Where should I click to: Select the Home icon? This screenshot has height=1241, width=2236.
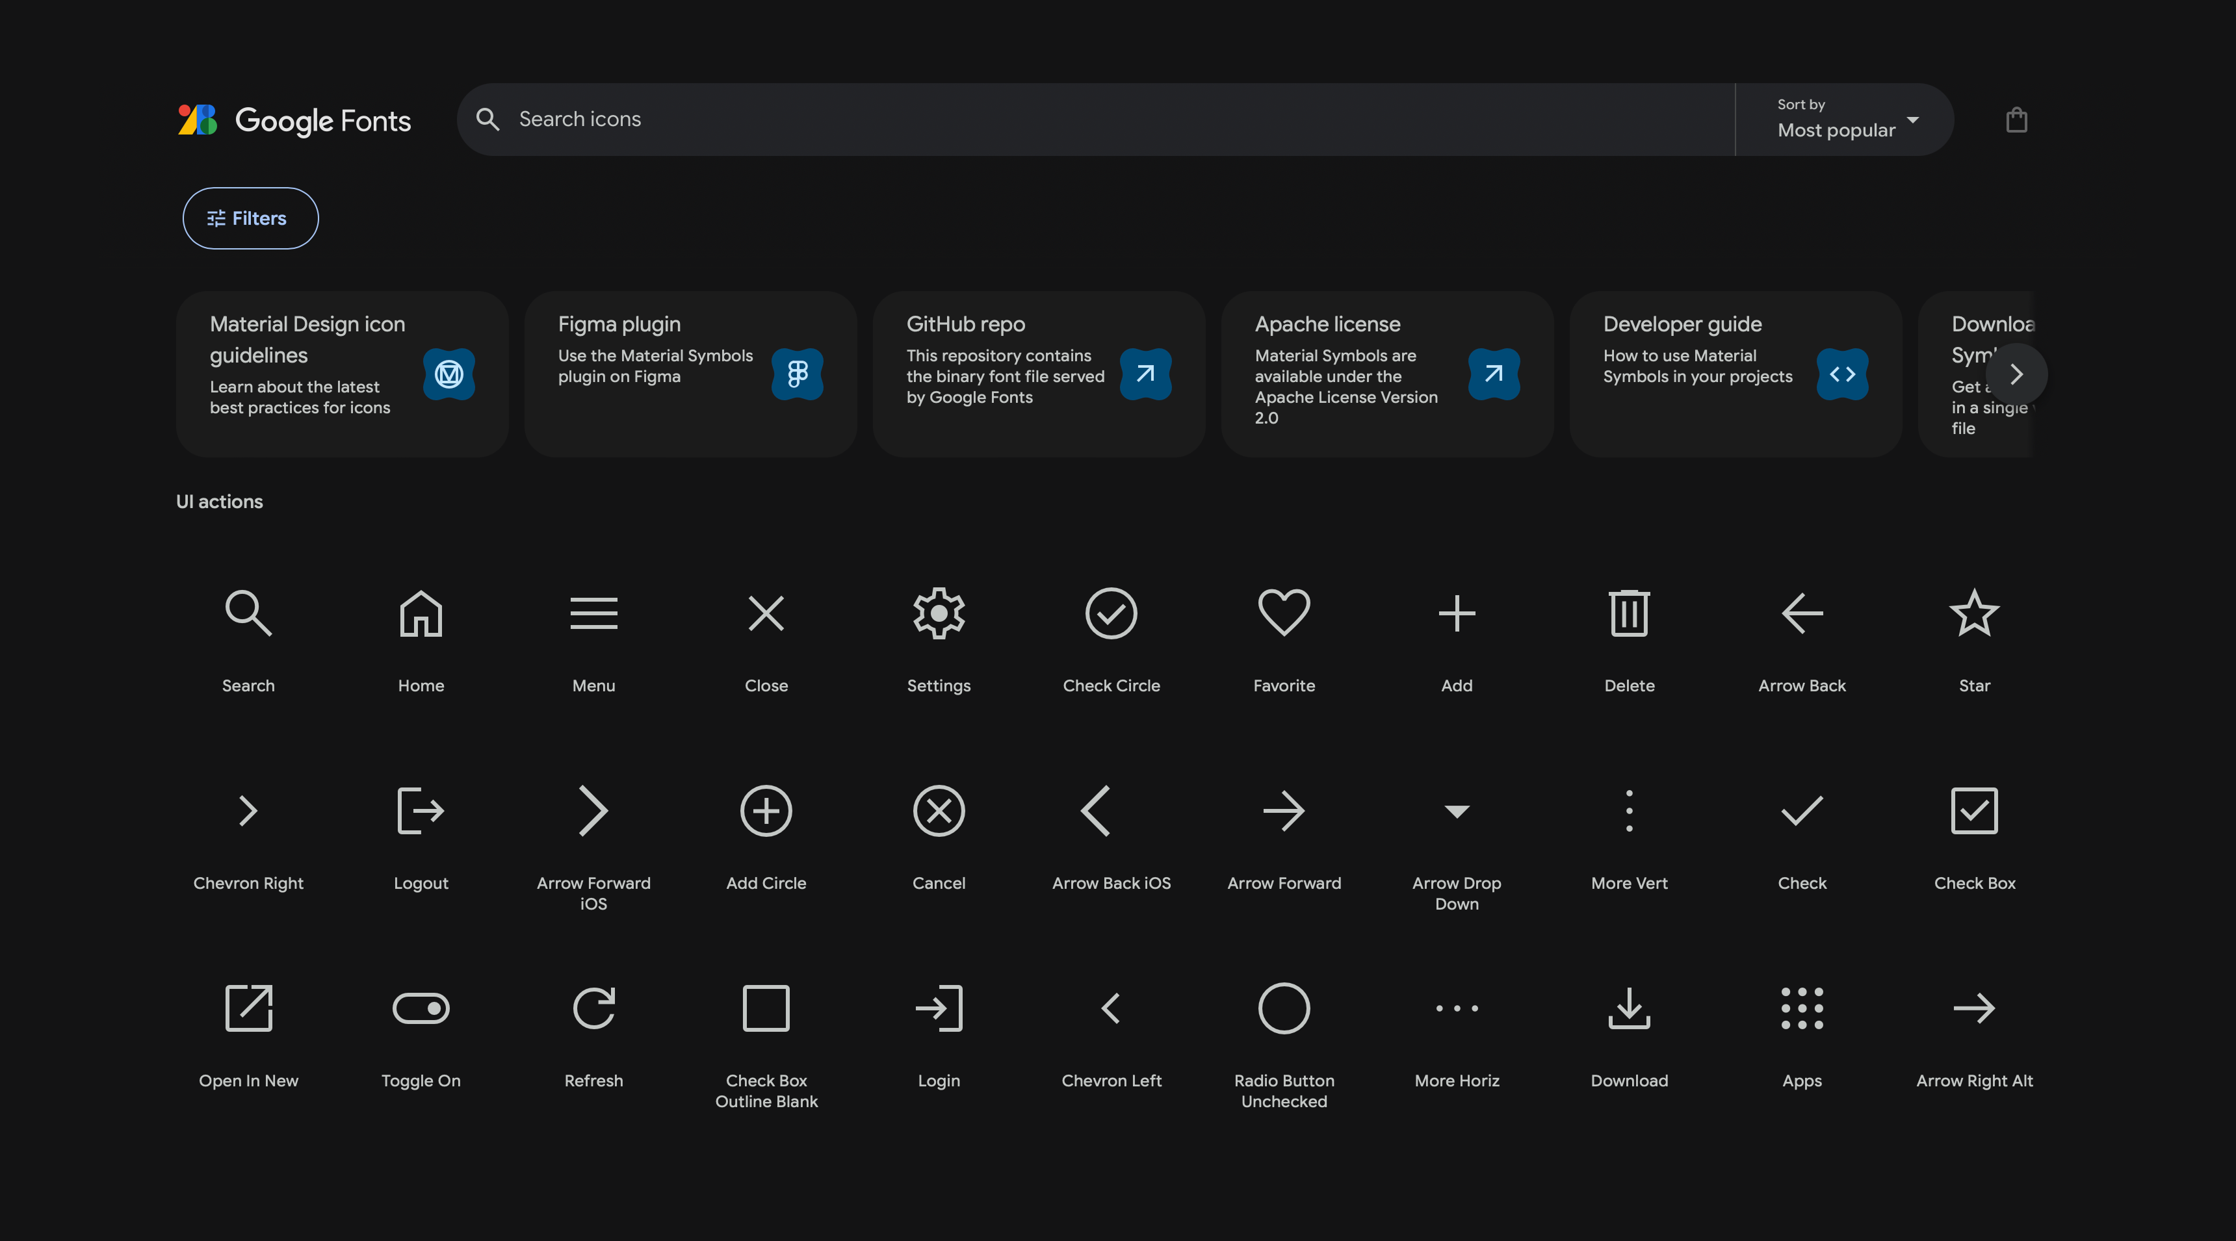(420, 613)
